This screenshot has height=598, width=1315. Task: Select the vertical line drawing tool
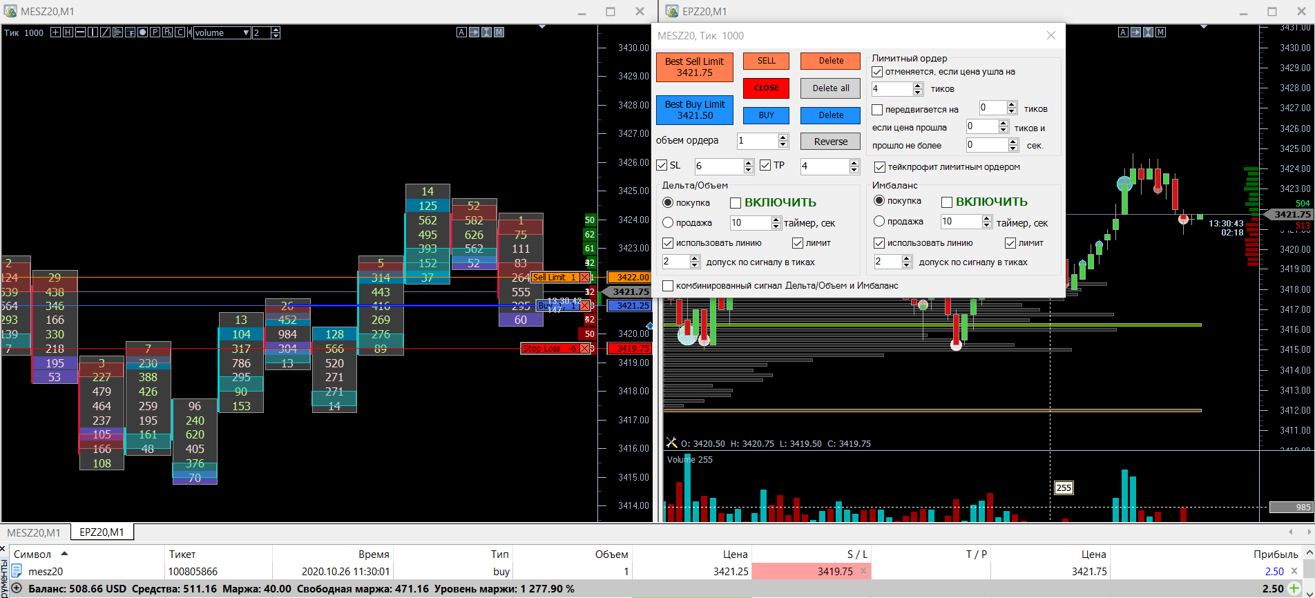93,32
